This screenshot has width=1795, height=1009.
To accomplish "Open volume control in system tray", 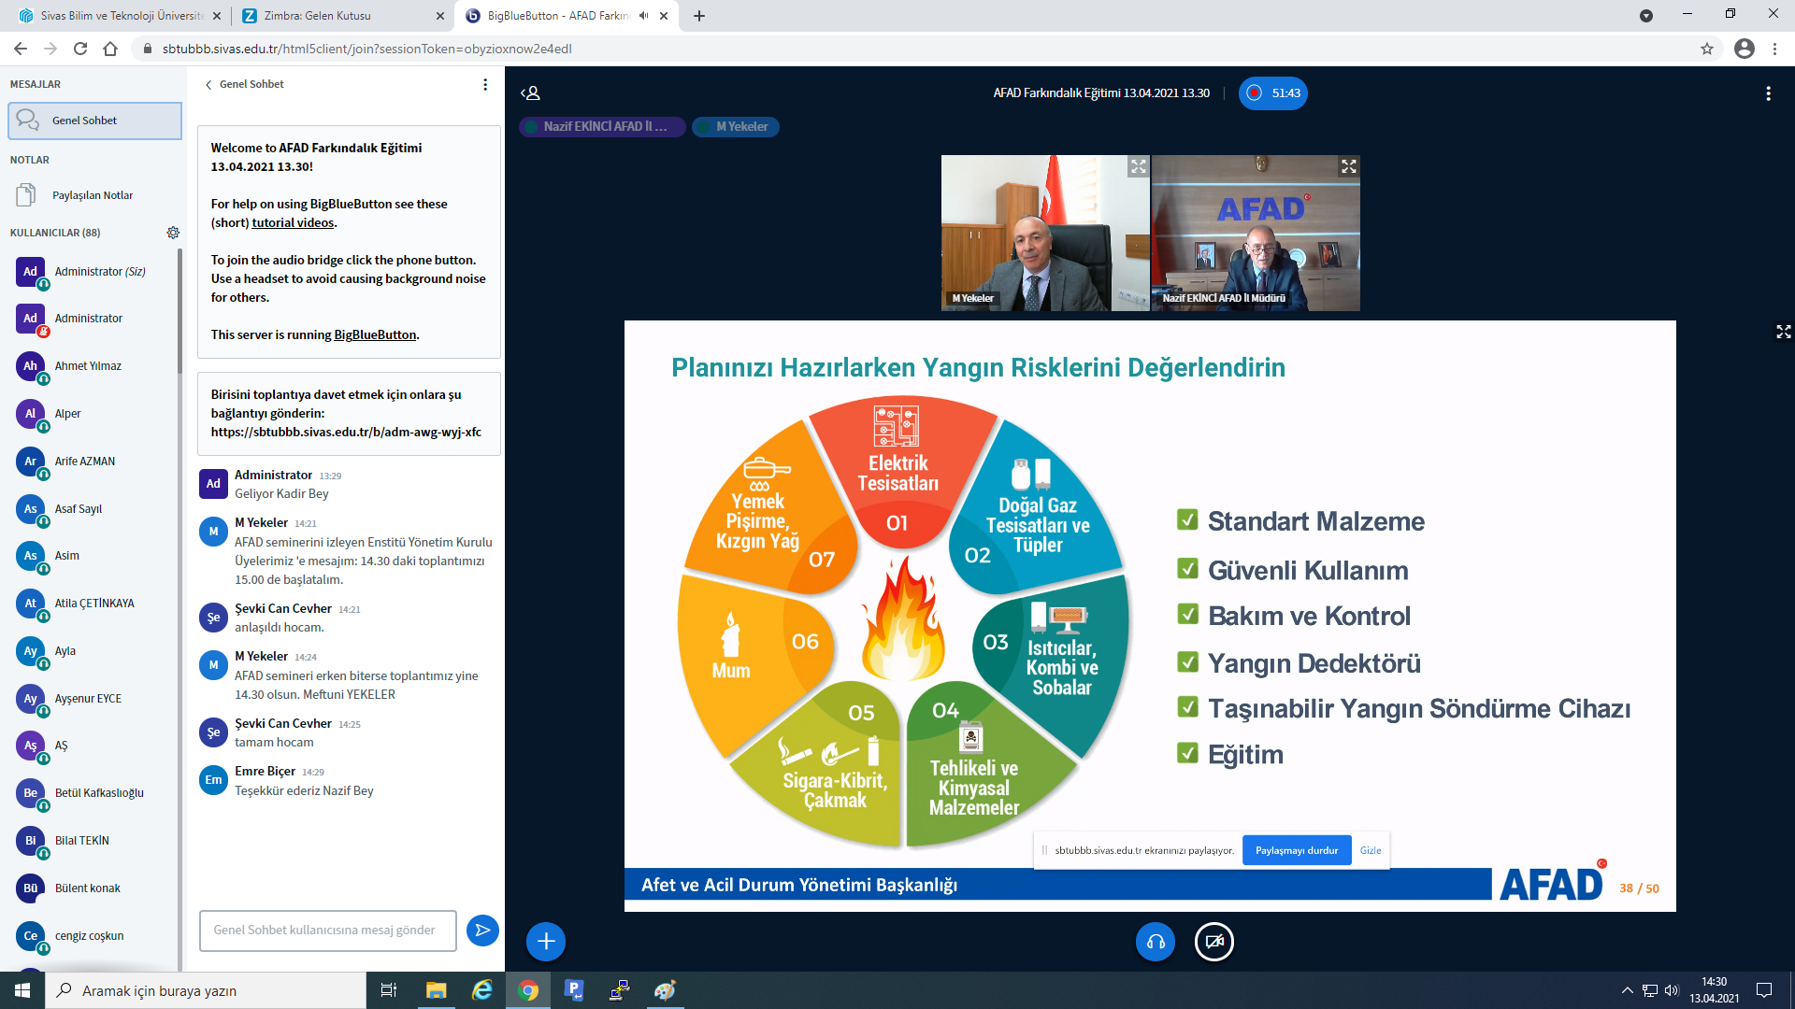I will click(x=1672, y=990).
